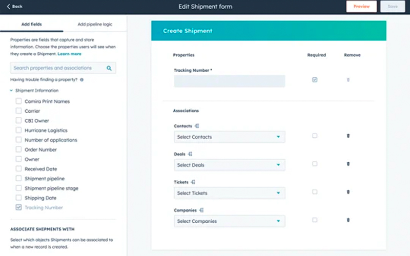The width and height of the screenshot is (410, 256).
Task: Open the Learn more link
Action: [69, 54]
